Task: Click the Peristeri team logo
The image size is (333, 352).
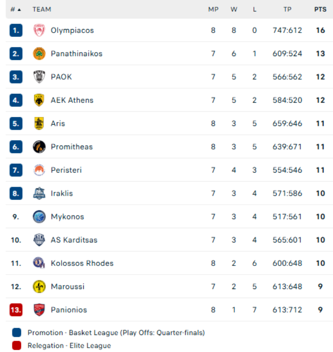Action: [x=39, y=170]
